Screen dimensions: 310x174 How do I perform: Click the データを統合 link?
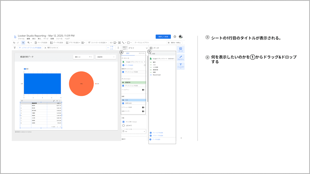tap(129, 65)
